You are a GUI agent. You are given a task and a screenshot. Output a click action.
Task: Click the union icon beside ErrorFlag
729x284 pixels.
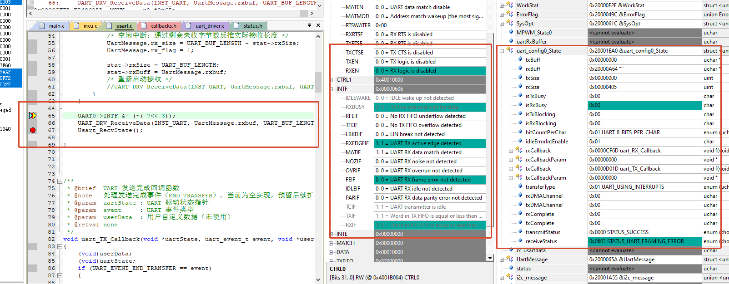510,15
